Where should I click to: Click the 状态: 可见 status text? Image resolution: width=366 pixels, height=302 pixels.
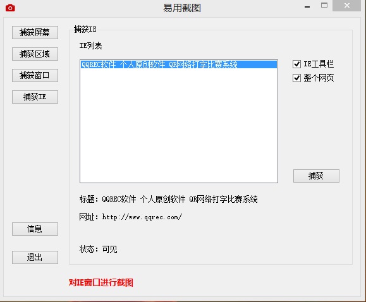click(x=98, y=250)
